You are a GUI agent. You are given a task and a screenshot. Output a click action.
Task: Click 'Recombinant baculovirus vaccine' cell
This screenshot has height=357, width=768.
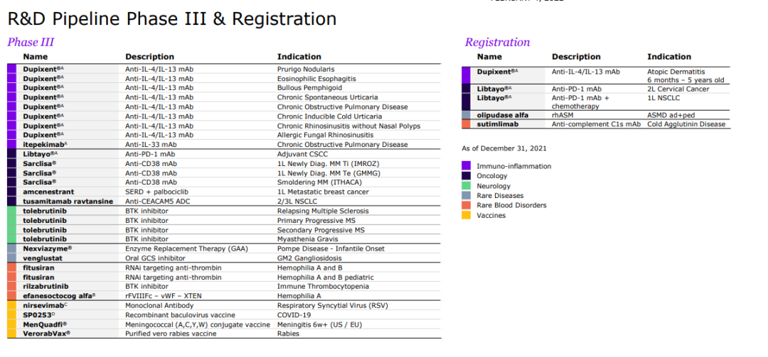click(x=180, y=315)
